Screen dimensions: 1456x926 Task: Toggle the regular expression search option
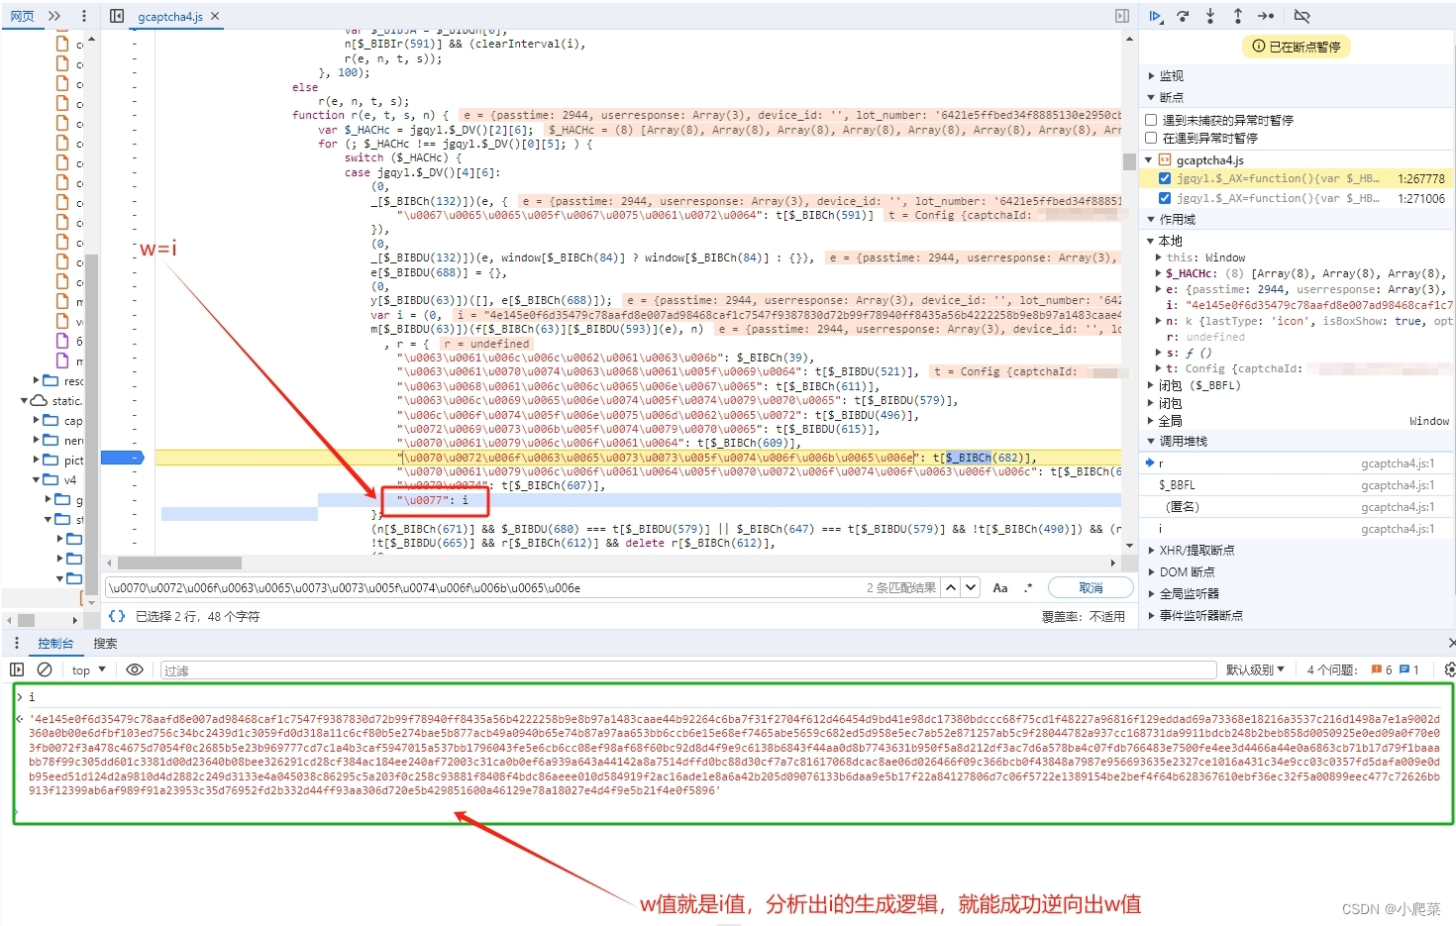point(1028,587)
